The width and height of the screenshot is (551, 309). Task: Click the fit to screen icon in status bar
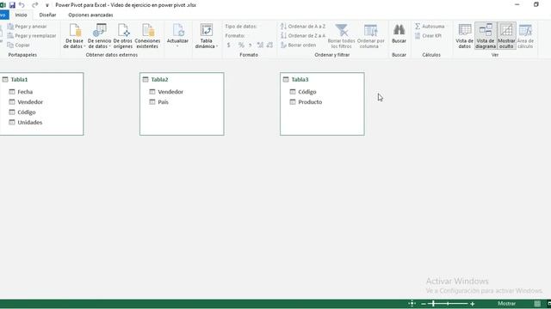pos(412,304)
